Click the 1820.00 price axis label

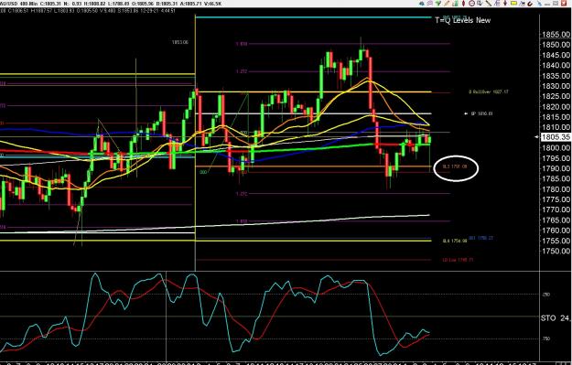click(x=556, y=107)
